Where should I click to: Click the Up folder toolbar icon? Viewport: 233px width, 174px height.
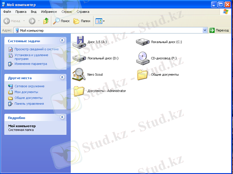[x=46, y=21]
